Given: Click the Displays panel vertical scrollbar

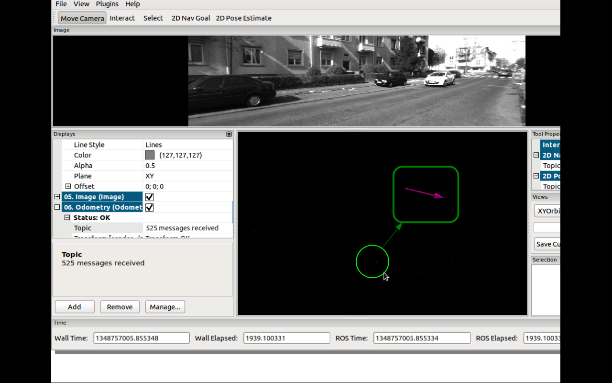Looking at the screenshot, I should point(233,212).
